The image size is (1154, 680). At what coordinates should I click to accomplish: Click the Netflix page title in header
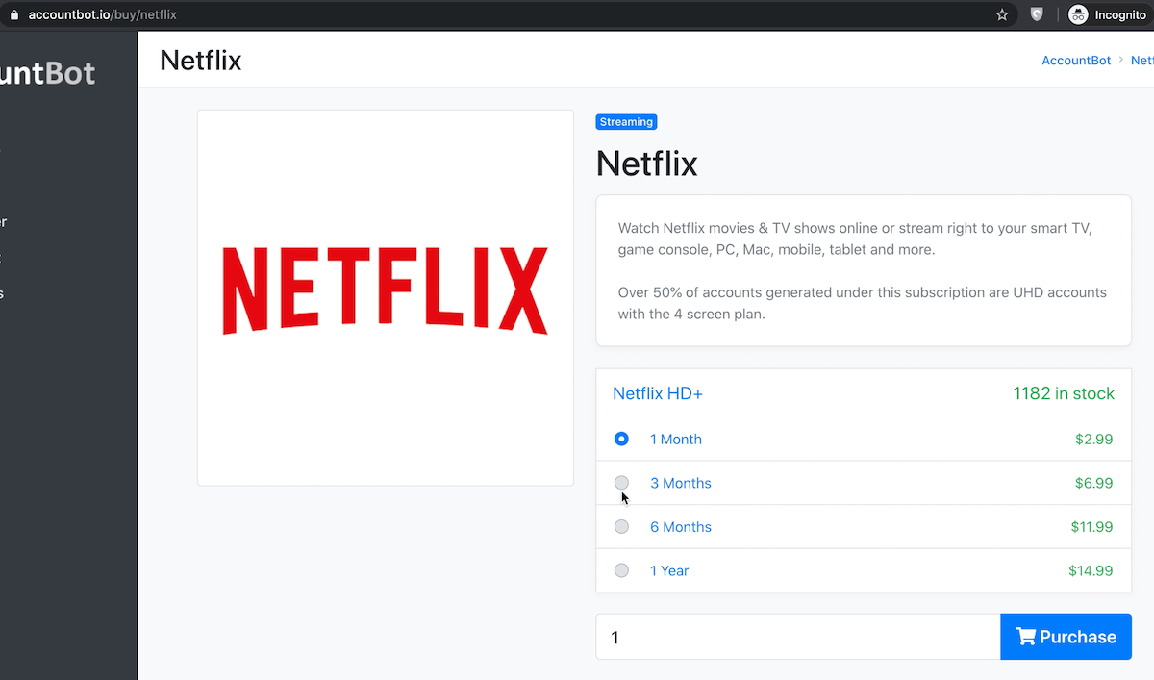200,61
